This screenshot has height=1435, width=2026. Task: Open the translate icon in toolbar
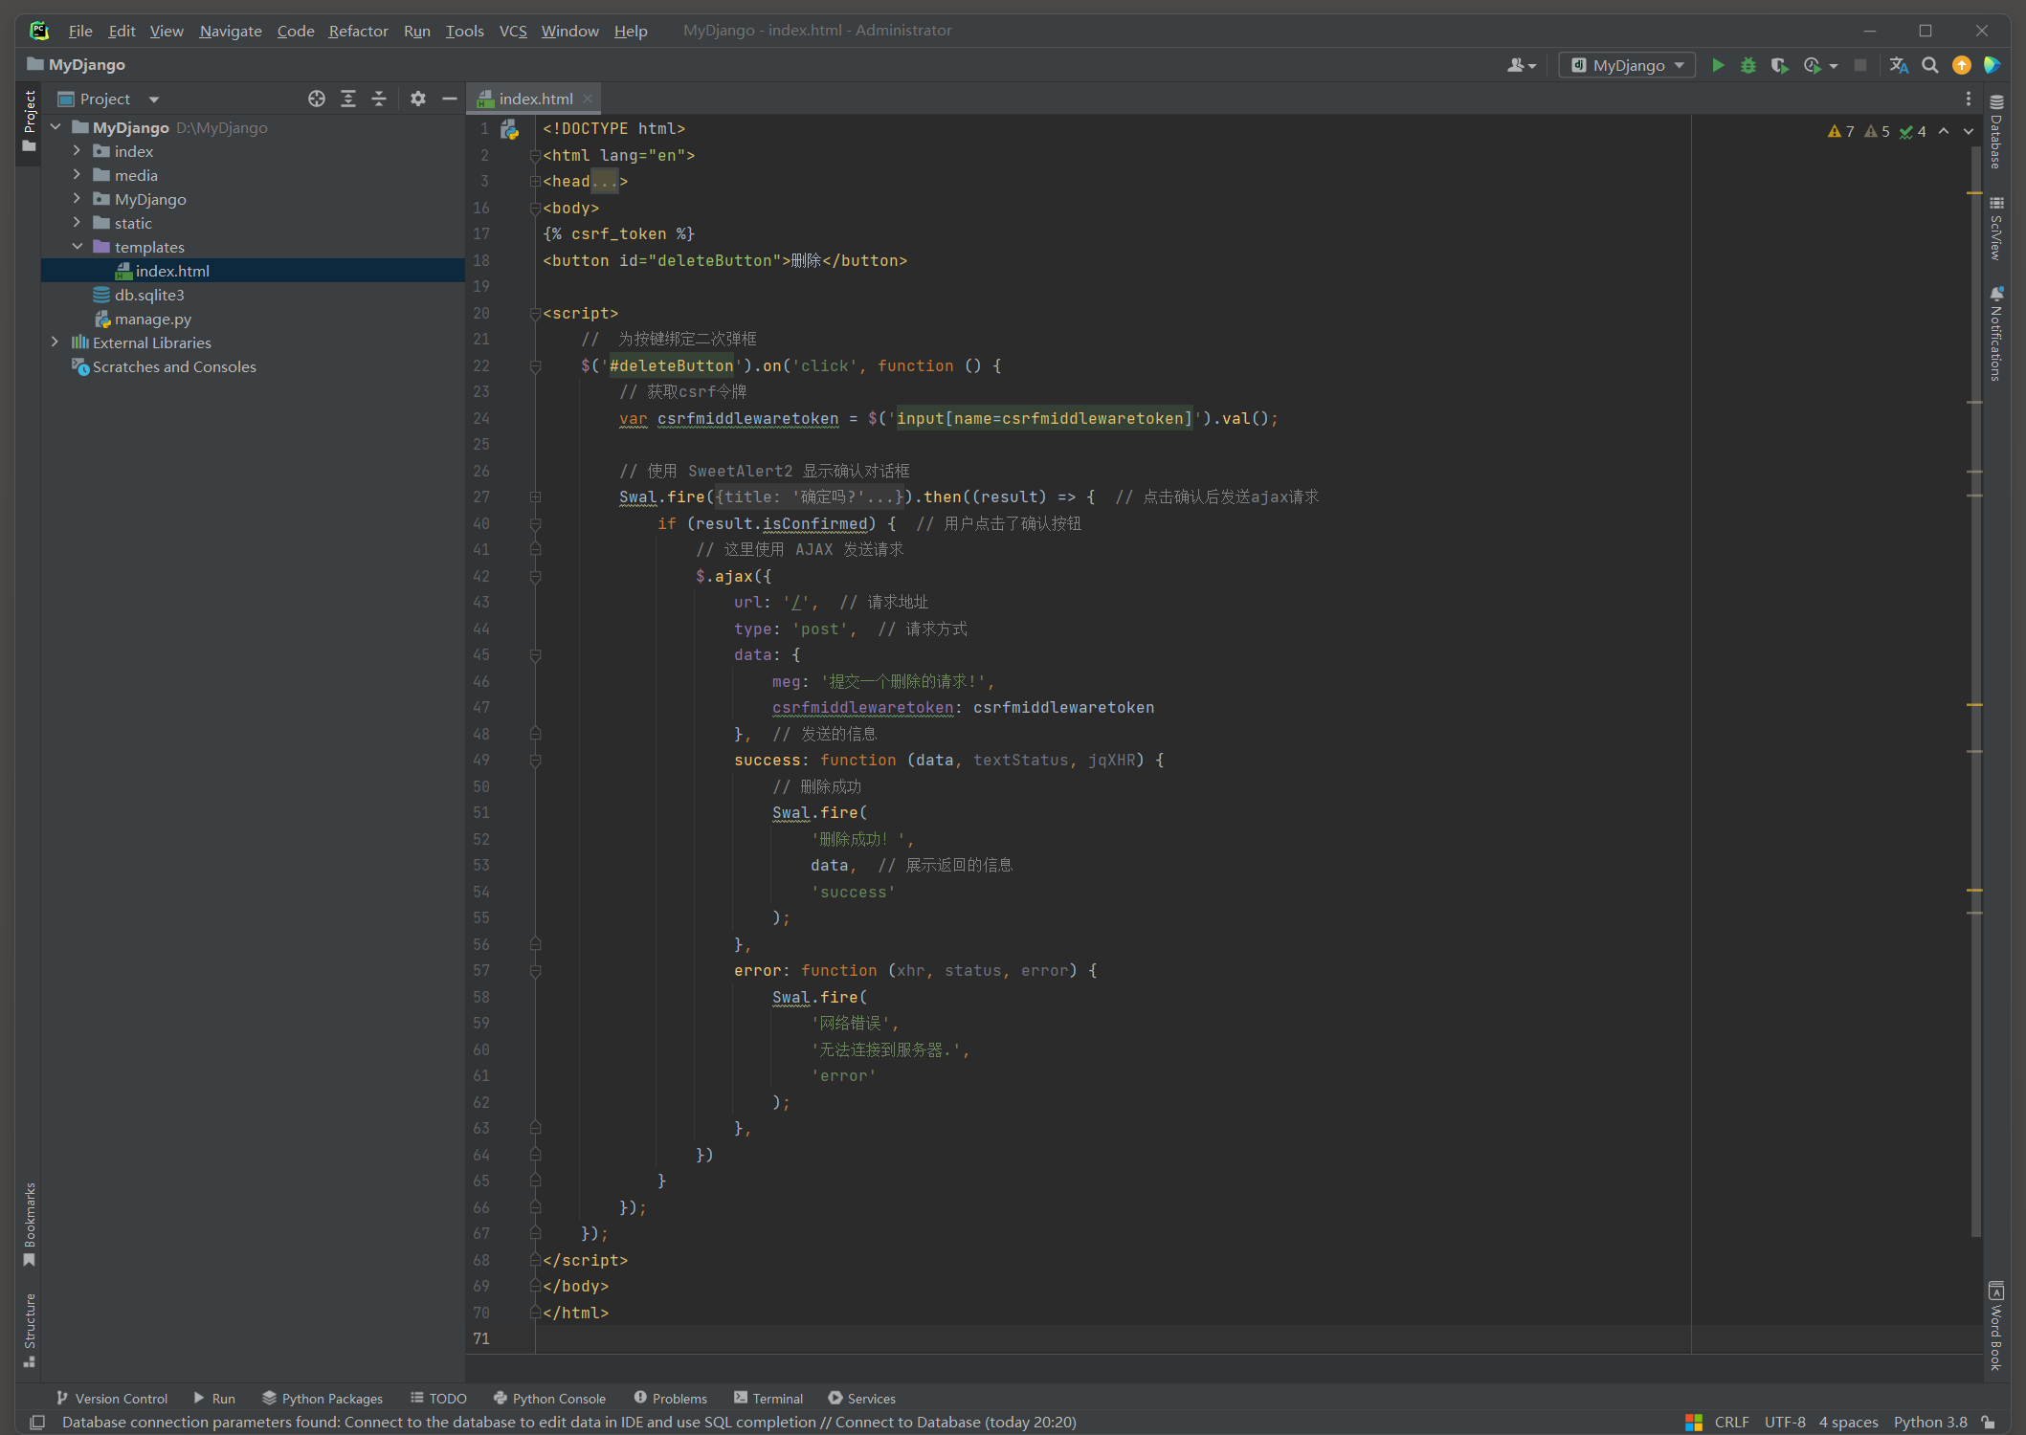(1899, 65)
